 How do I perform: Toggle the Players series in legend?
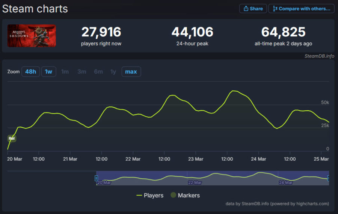(150, 195)
